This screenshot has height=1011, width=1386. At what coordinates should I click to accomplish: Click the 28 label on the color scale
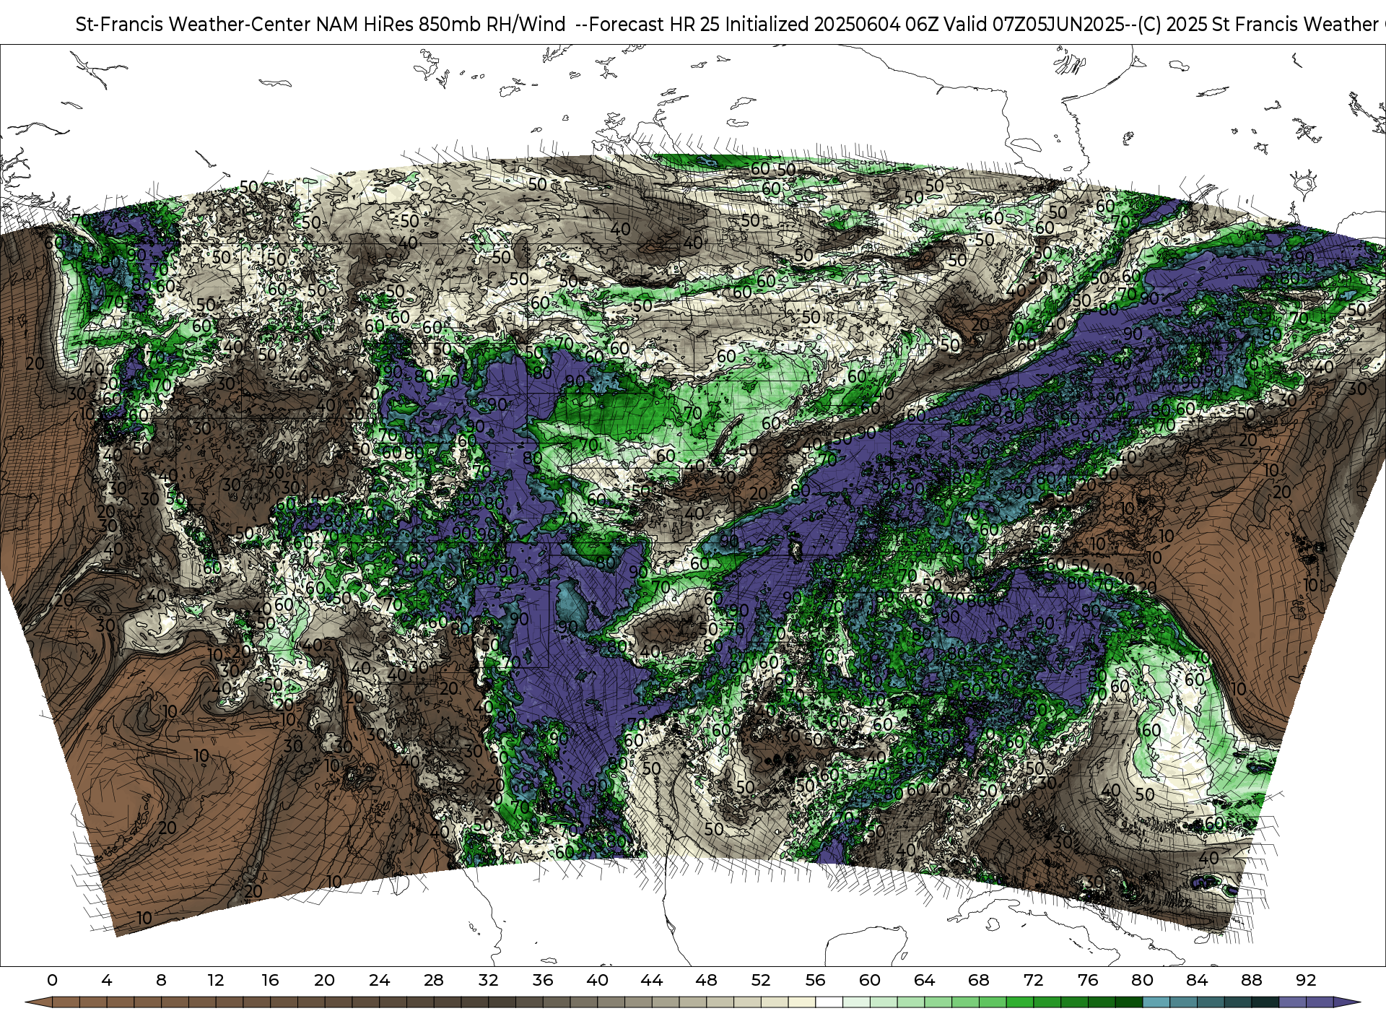click(433, 980)
